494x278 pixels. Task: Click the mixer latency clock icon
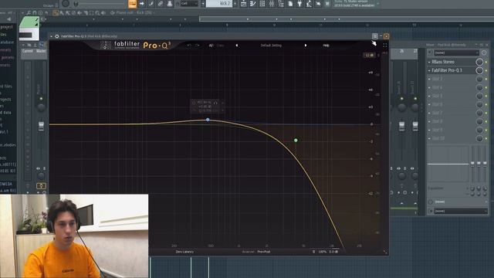point(484,53)
